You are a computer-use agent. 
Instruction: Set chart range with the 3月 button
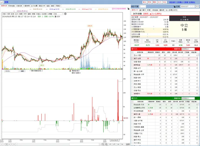pyautogui.click(x=110, y=144)
